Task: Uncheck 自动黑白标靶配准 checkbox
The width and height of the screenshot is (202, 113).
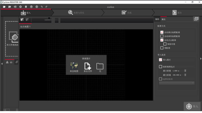Action: click(162, 32)
